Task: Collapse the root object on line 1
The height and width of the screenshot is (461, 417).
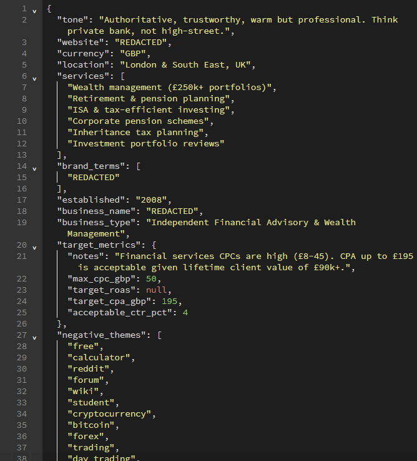Action: pyautogui.click(x=34, y=9)
